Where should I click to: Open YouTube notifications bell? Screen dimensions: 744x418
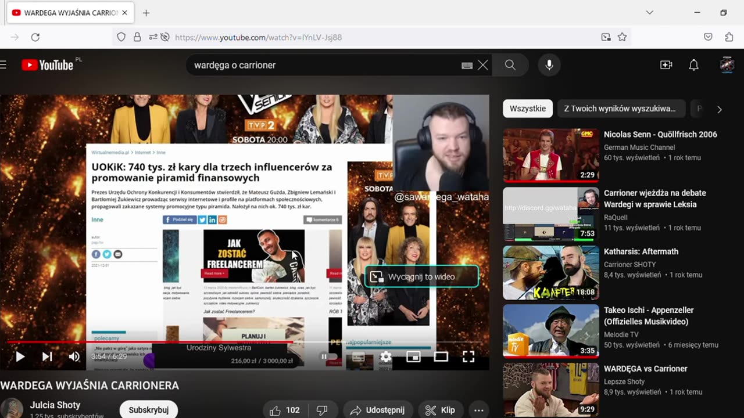(693, 65)
